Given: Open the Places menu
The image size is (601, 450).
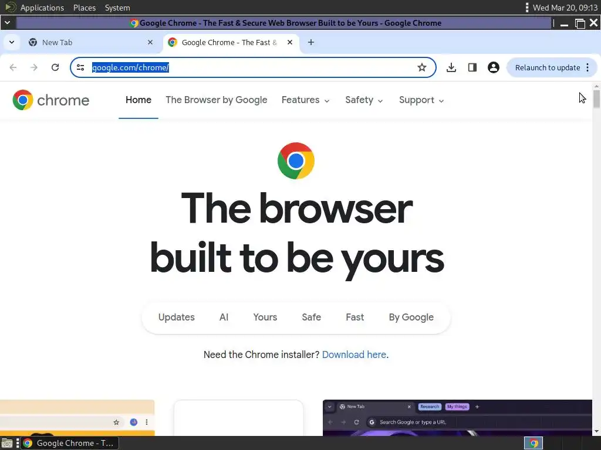Looking at the screenshot, I should click(85, 8).
